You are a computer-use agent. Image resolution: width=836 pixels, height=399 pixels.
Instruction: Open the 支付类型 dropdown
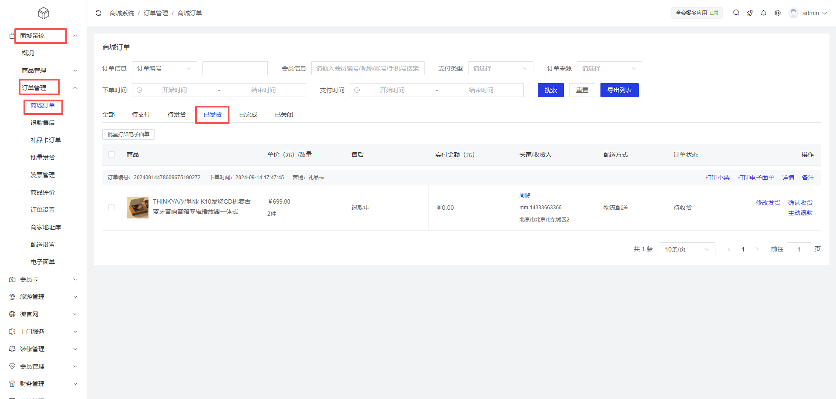[500, 68]
